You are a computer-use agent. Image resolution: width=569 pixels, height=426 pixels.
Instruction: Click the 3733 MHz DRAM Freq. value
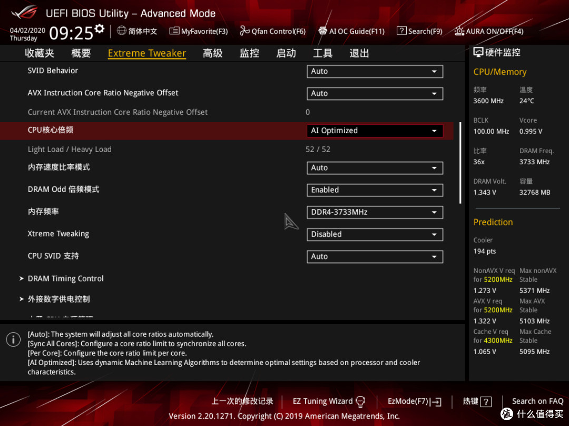click(534, 162)
